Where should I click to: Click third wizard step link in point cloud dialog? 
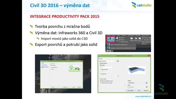[x=45, y=67]
